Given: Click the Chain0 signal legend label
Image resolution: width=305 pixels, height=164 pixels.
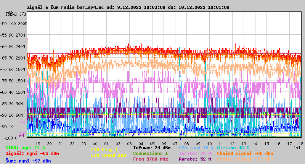Looking at the screenshot, I should (x=245, y=153).
